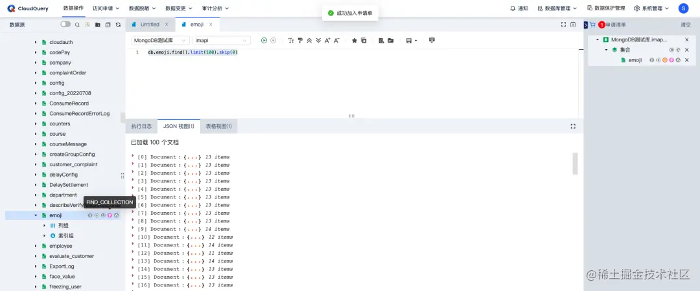Open 通知 notifications
The image size is (700, 291).
click(519, 8)
